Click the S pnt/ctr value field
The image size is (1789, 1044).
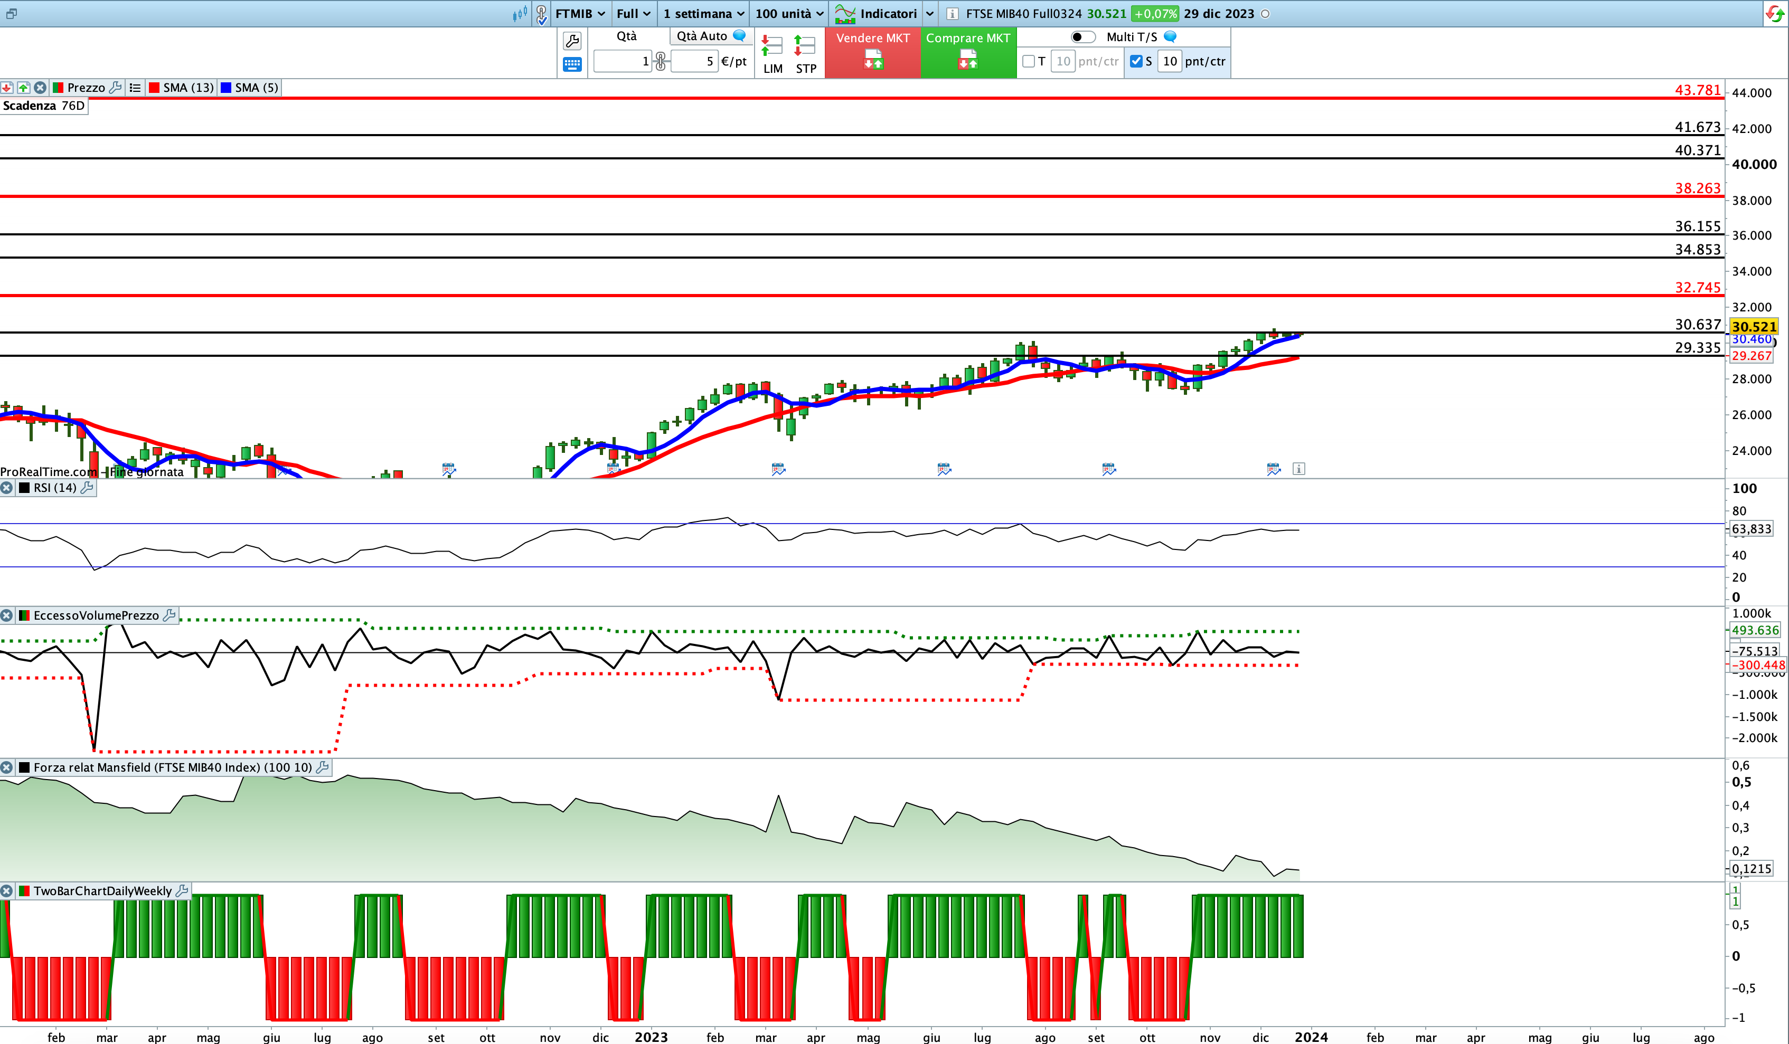coord(1170,61)
